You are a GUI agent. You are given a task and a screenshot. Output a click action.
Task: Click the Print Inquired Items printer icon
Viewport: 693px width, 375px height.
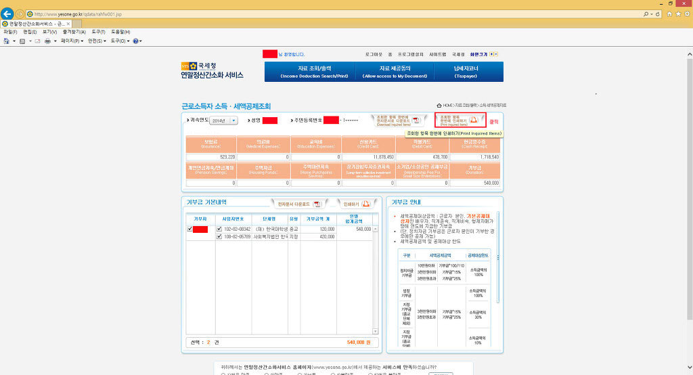tap(473, 120)
